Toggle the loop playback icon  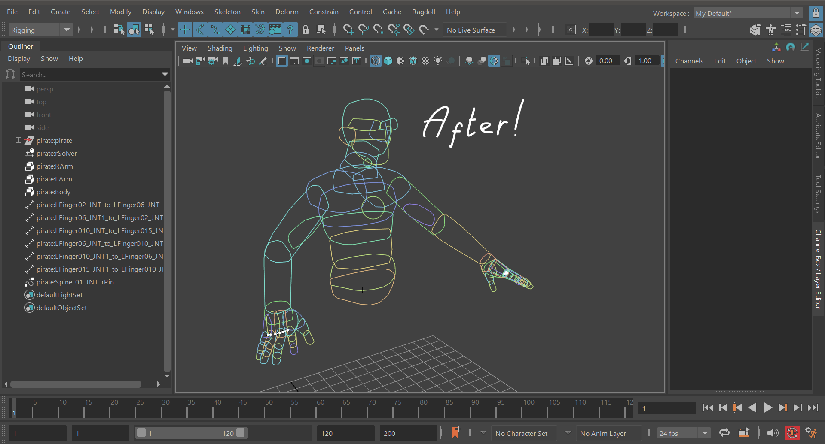coord(724,433)
